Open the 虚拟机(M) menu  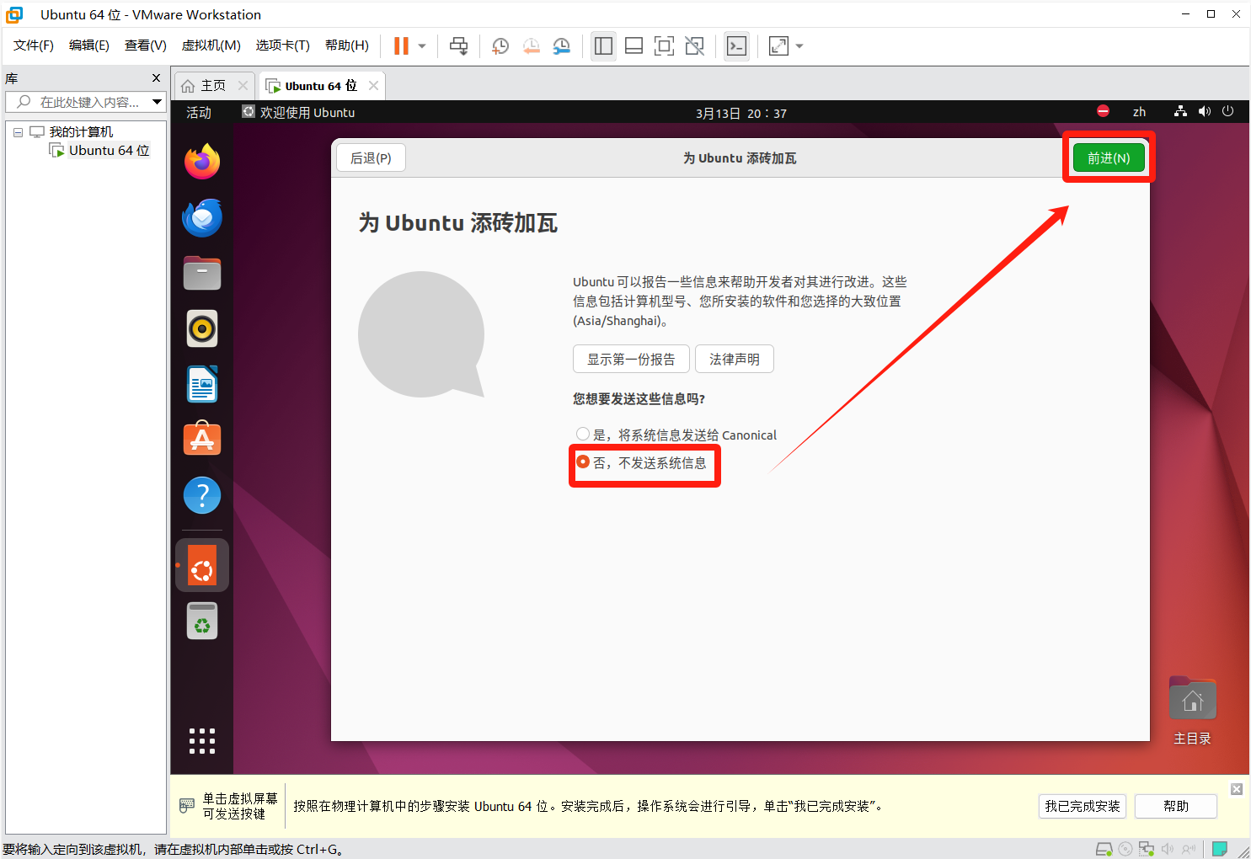[211, 45]
